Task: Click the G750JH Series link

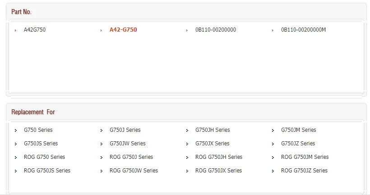Action: tap(213, 130)
